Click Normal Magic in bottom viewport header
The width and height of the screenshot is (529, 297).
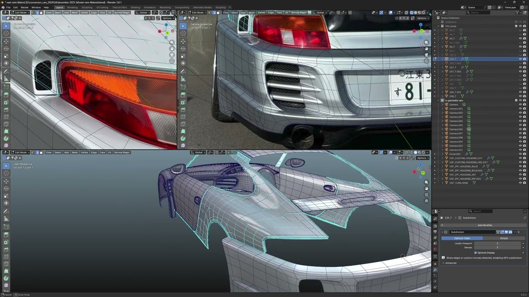(122, 152)
